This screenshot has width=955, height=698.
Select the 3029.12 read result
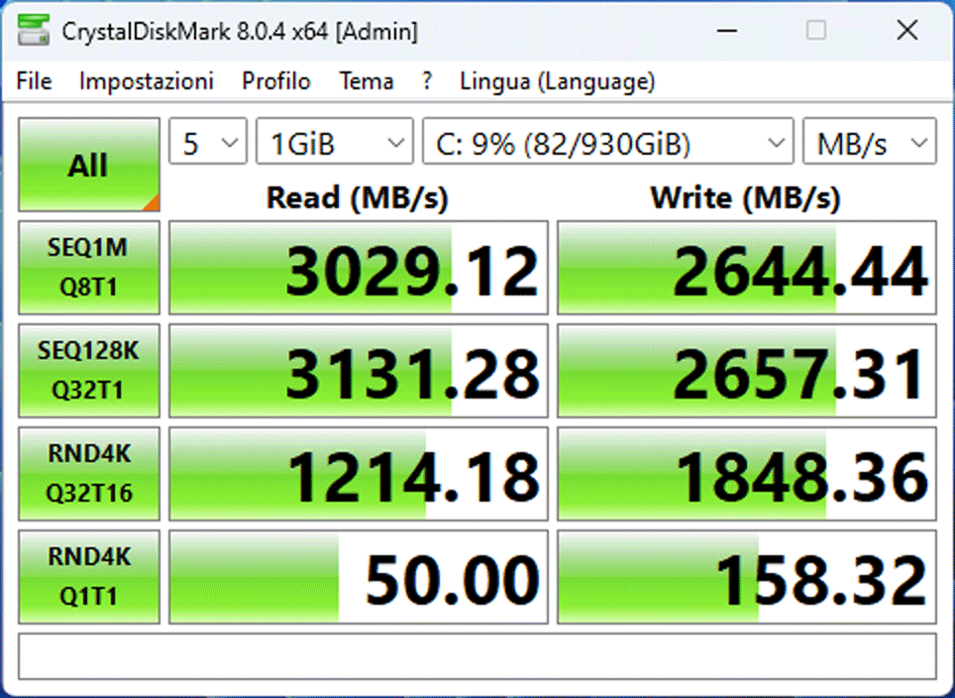pos(359,268)
